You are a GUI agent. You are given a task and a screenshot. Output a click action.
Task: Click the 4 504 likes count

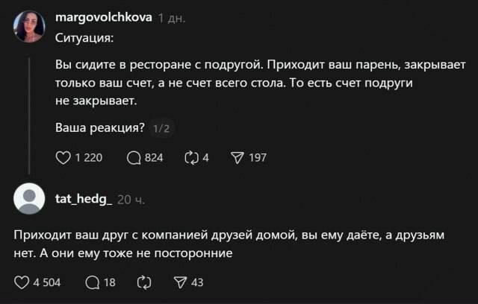click(x=47, y=282)
